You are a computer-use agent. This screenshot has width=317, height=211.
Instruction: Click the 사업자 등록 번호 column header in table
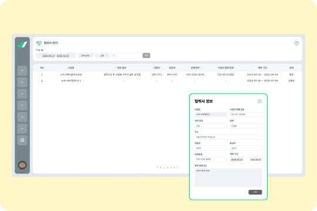(225, 68)
